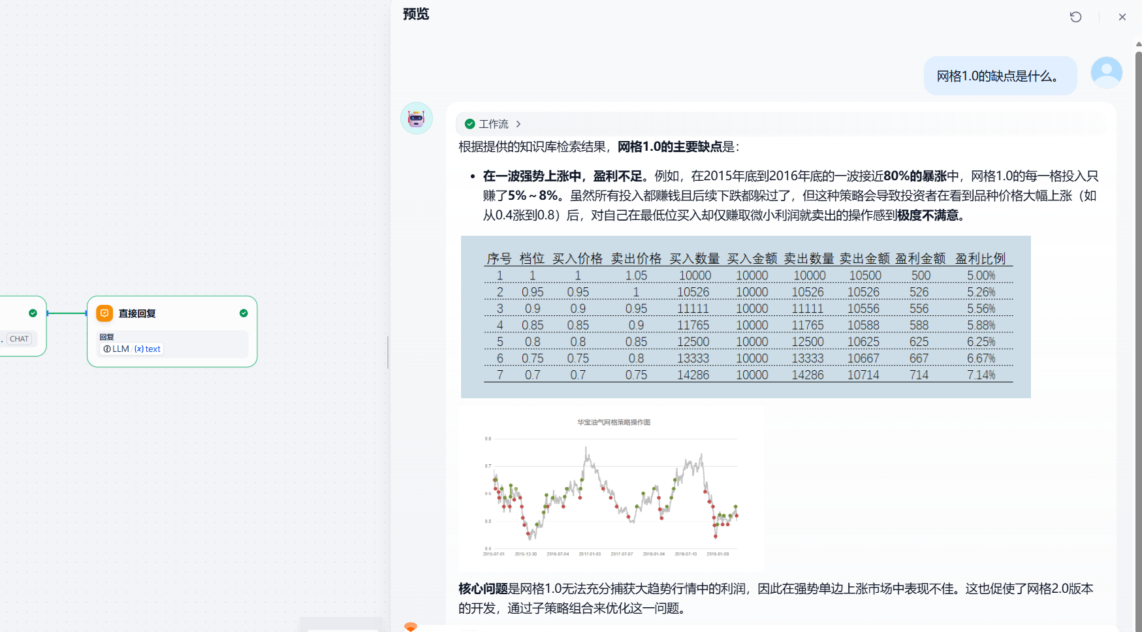Click the user question bubble 网格1.0的缺点是什么
1142x632 pixels.
[x=1000, y=75]
